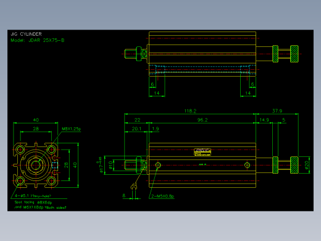Click the 14.9 dimension value
The width and height of the screenshot is (321, 241).
tap(264, 120)
